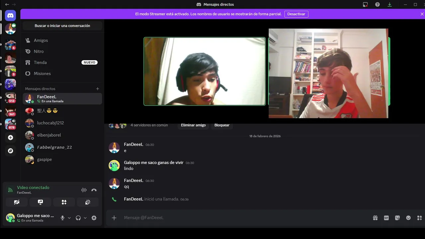Click 4 servidores en común text
The height and width of the screenshot is (239, 425).
(149, 125)
